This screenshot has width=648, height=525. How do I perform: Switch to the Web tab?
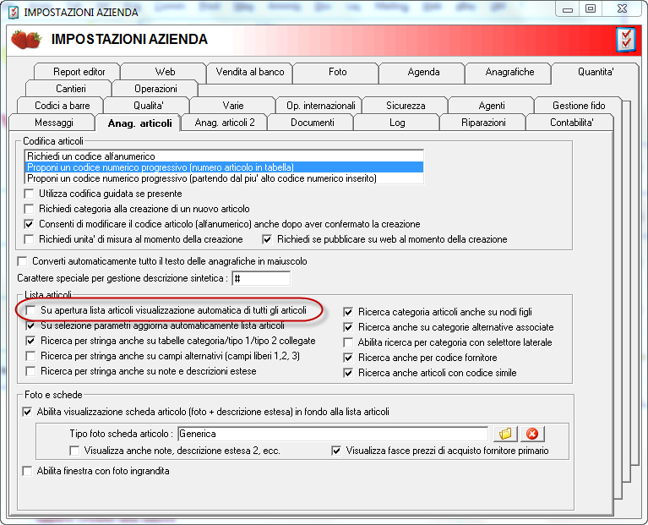point(165,72)
